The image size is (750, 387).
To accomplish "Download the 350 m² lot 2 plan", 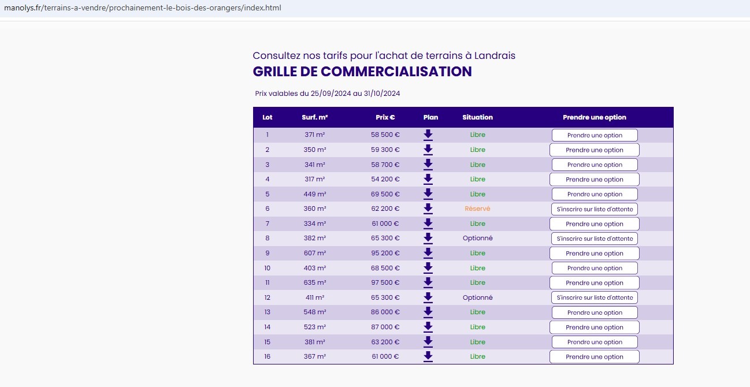I will [x=428, y=150].
